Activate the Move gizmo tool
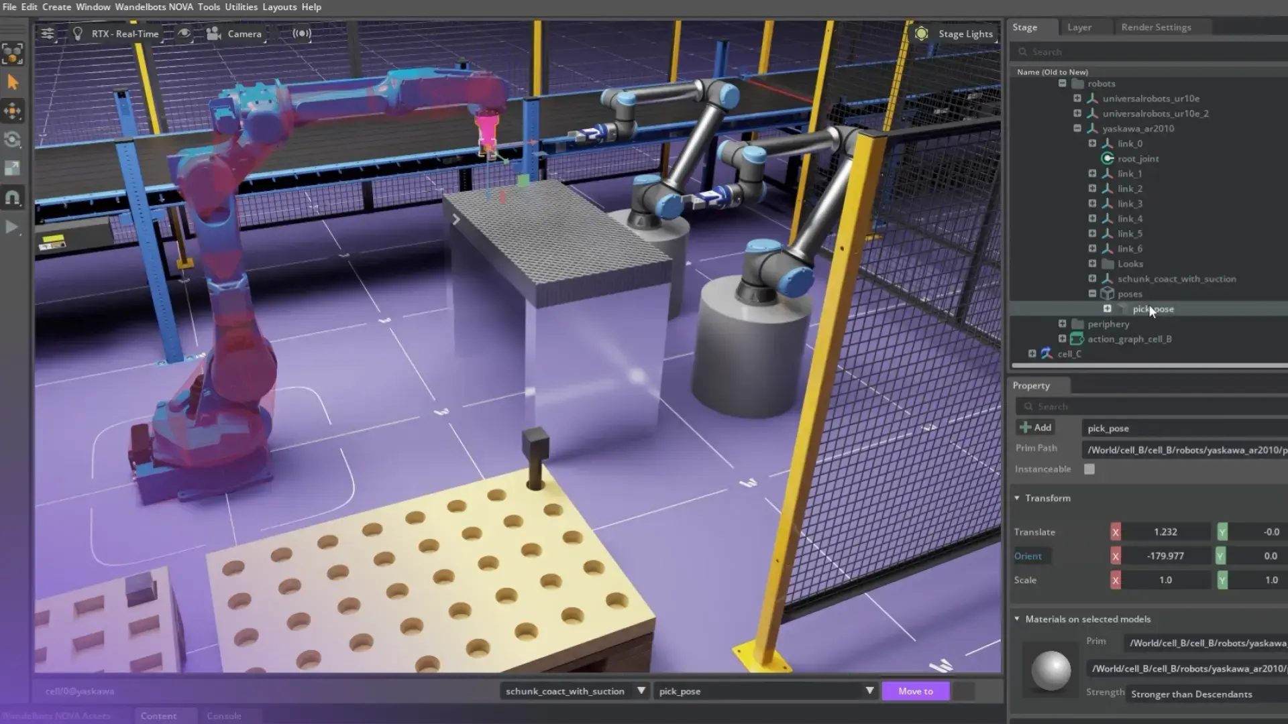Image resolution: width=1288 pixels, height=724 pixels. (13, 111)
